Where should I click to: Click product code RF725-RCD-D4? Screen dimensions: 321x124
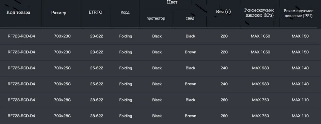[x=22, y=84]
